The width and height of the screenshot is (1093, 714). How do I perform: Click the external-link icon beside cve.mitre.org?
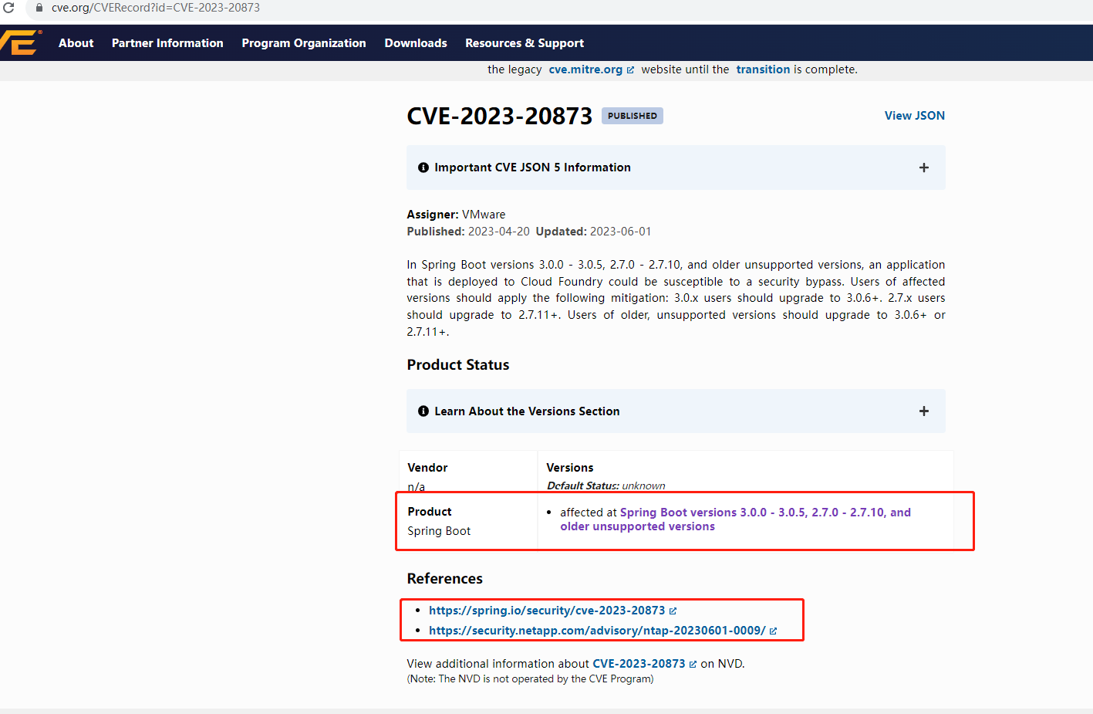(x=629, y=69)
